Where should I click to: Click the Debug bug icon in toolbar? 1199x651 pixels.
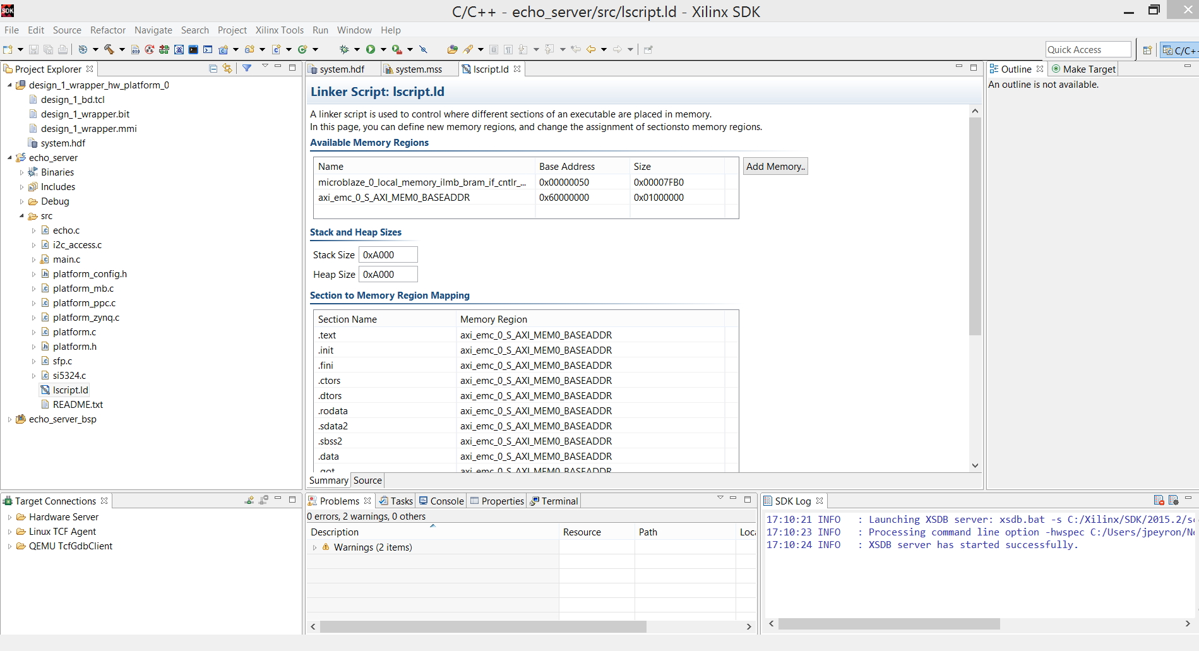344,49
